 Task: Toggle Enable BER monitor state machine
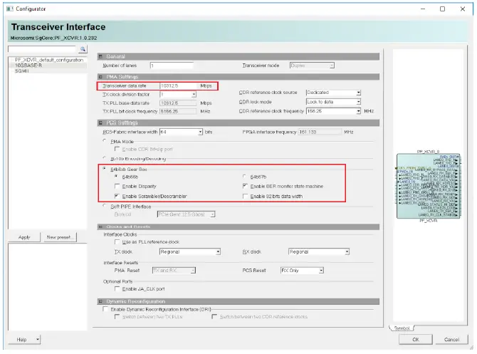[245, 186]
